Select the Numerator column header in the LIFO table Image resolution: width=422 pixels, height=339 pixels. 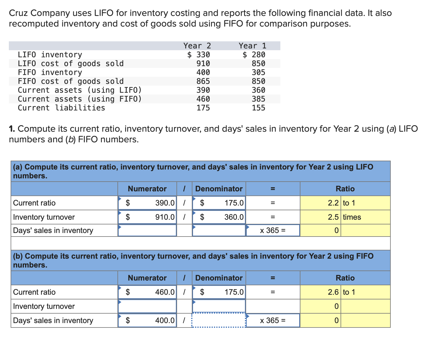147,189
